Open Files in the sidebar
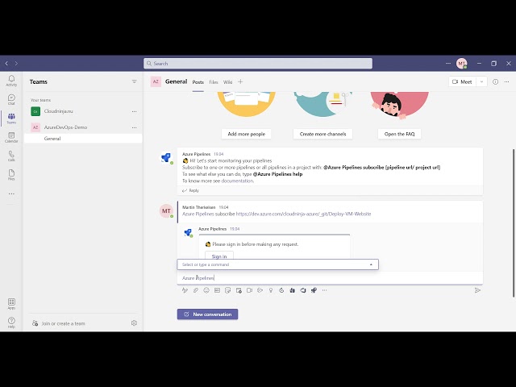 pos(11,175)
